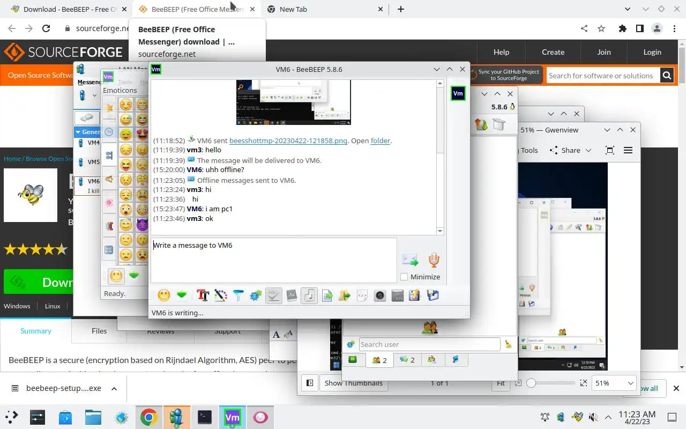
Task: Open the 51% zoom dropdown in Gwenview
Action: (615, 383)
